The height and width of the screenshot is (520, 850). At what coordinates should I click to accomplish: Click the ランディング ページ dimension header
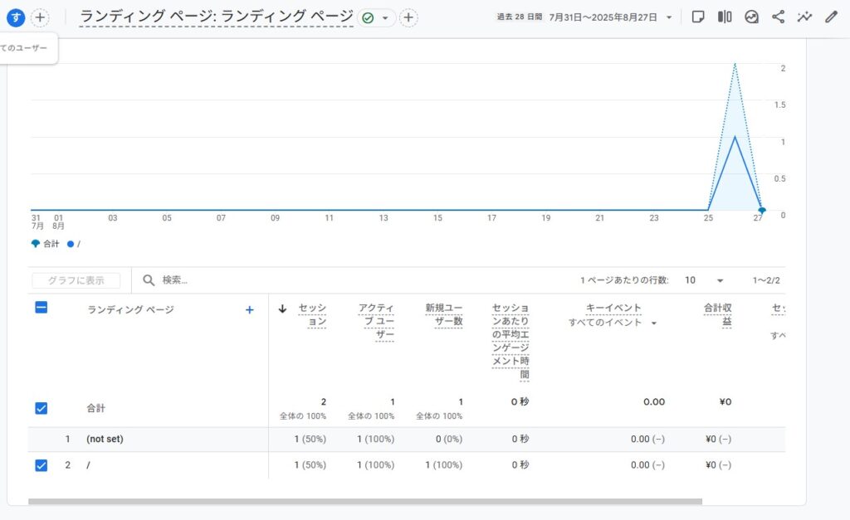click(x=130, y=310)
